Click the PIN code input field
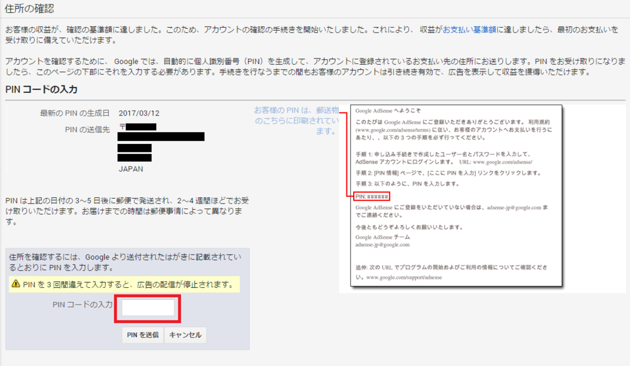 click(148, 308)
